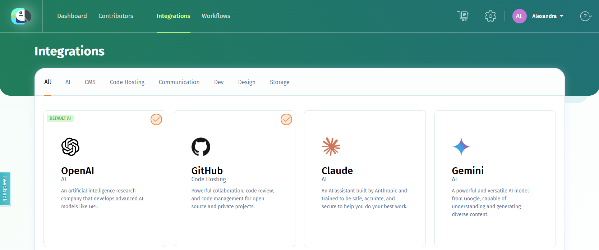The width and height of the screenshot is (599, 250).
Task: Open Contributors in top navigation
Action: point(116,16)
